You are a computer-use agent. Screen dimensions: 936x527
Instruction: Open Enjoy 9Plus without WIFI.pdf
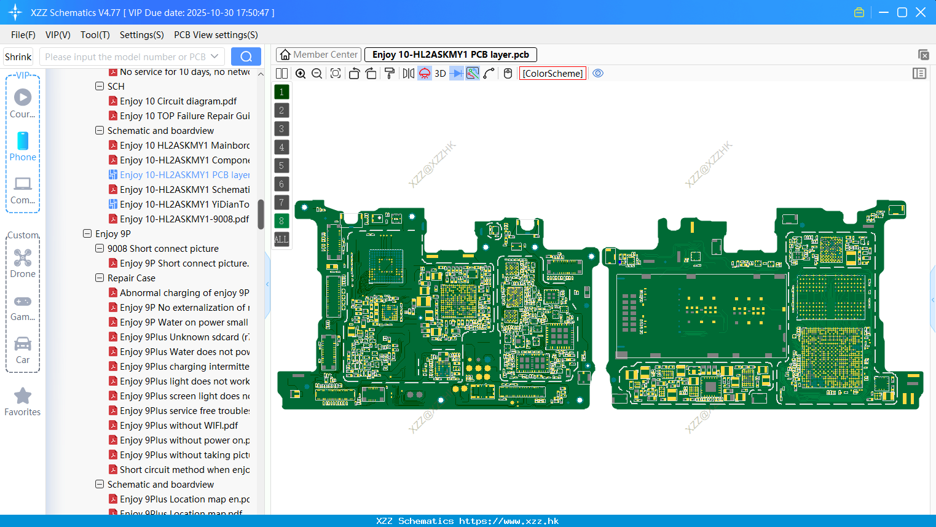click(x=179, y=426)
